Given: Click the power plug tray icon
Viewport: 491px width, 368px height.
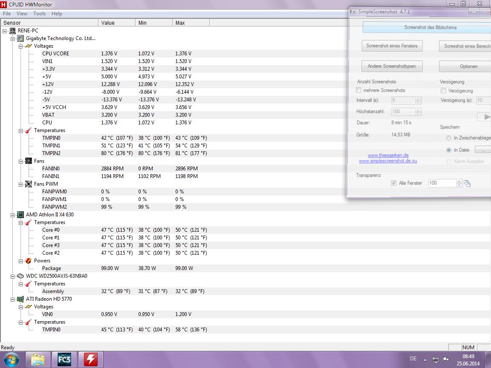Looking at the screenshot, I should (435, 360).
